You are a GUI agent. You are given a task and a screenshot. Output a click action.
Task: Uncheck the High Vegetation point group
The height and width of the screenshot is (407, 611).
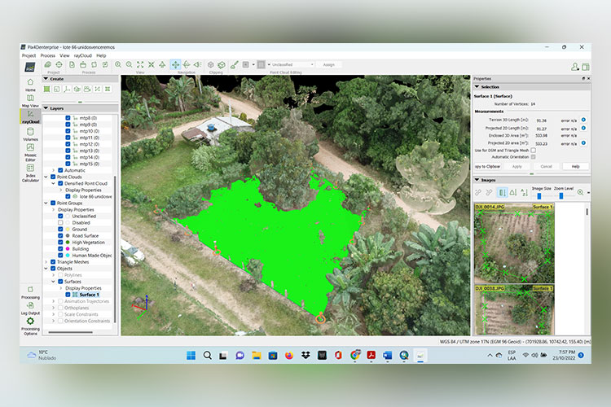(62, 242)
